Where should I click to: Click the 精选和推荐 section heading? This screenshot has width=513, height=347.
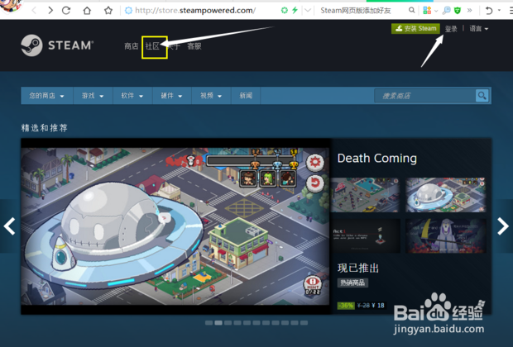pos(45,128)
